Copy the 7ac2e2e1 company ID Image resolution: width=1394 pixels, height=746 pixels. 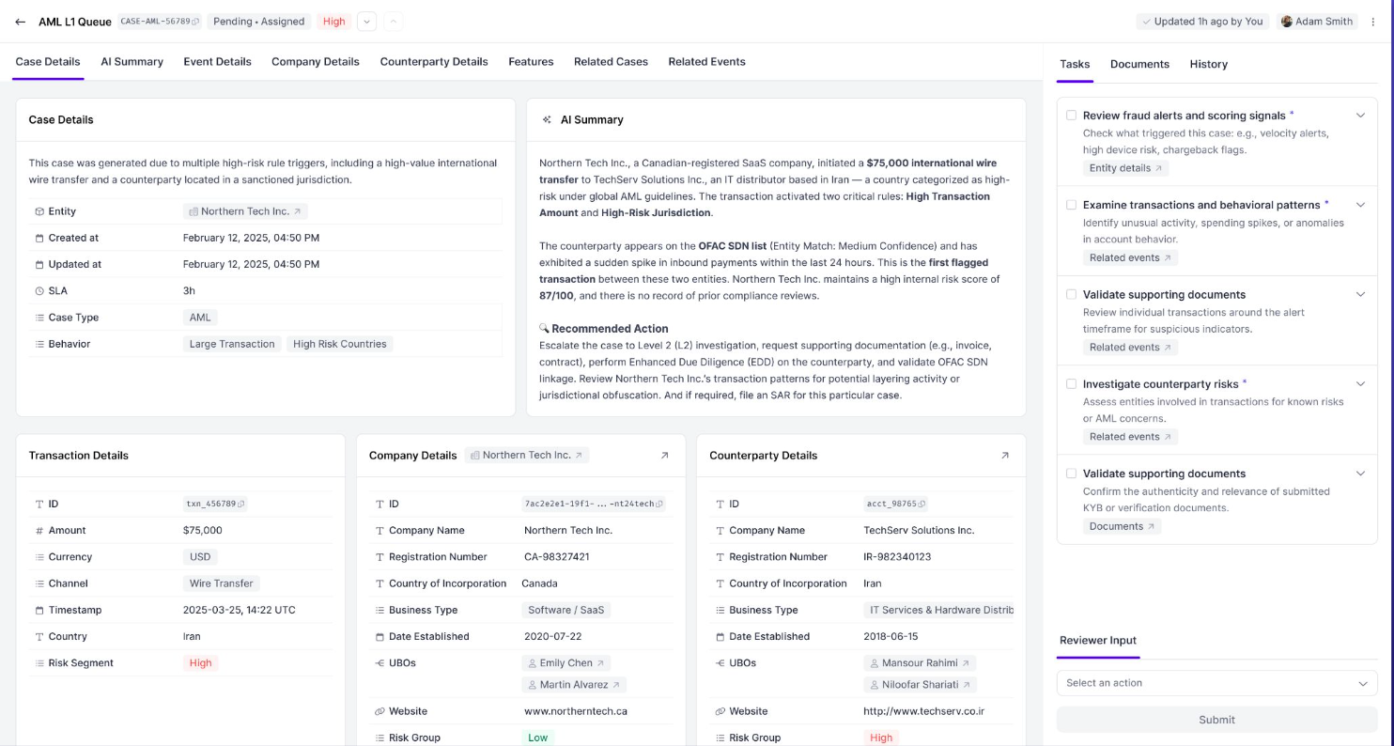click(659, 505)
